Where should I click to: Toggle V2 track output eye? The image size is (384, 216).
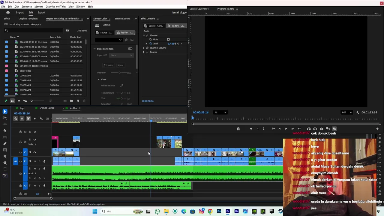(34, 139)
